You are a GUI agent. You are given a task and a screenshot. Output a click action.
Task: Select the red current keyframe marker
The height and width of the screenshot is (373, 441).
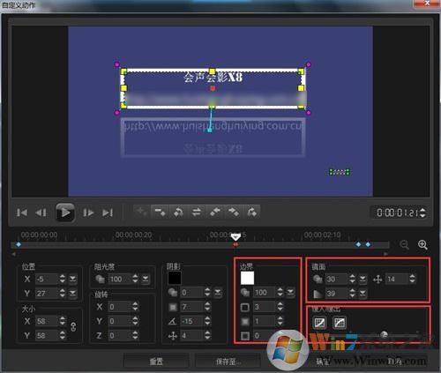pos(235,244)
